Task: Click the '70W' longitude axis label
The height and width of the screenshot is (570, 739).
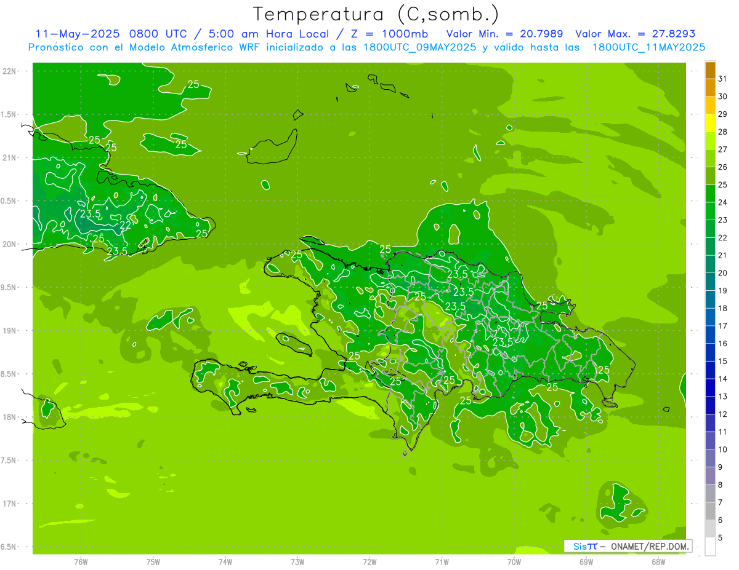Action: 514,562
